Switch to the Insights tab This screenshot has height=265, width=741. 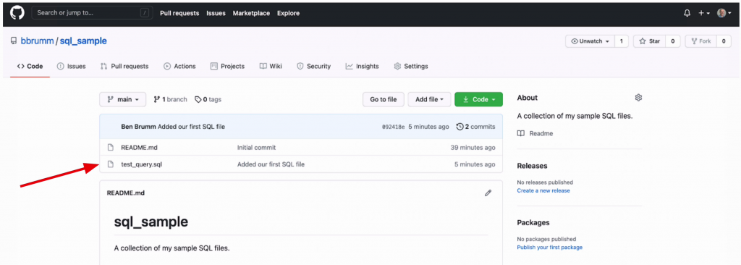362,67
